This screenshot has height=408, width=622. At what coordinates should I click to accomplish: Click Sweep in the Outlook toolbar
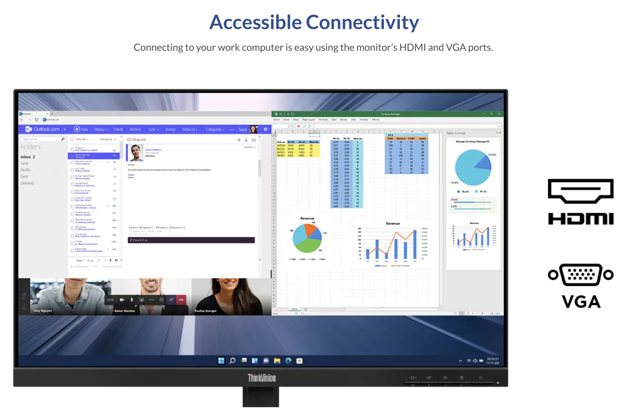(170, 129)
